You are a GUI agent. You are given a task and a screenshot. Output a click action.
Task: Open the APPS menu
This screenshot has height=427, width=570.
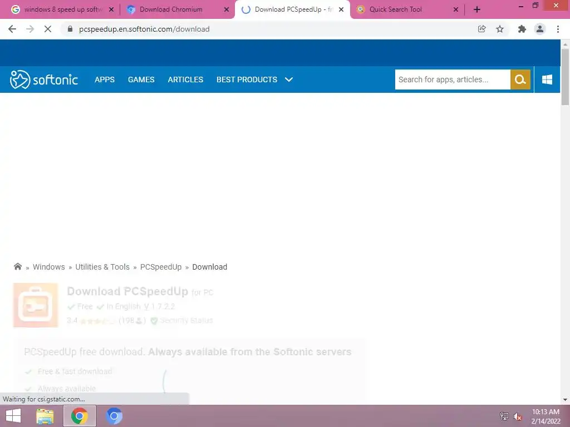tap(104, 80)
